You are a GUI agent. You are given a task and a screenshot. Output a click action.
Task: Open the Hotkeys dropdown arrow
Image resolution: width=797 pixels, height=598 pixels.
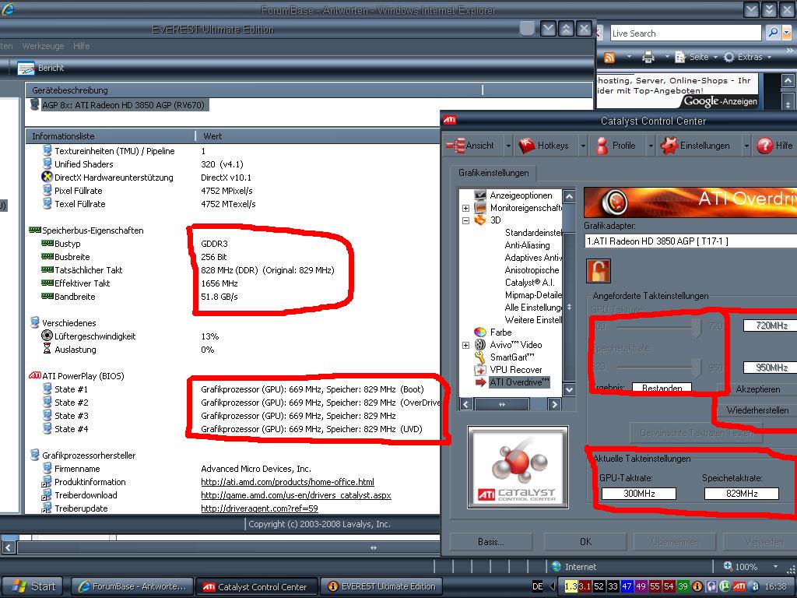(x=583, y=146)
